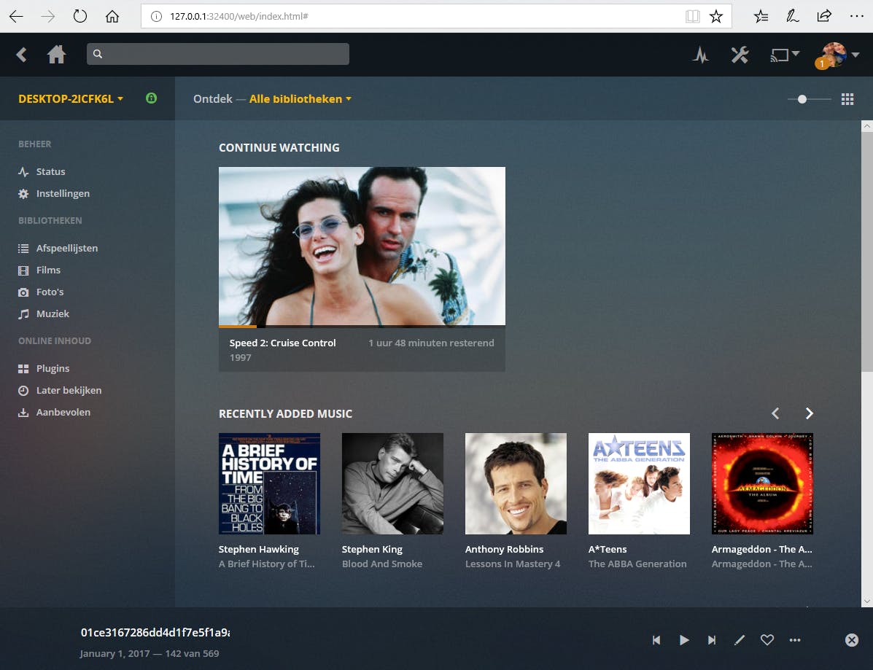
Task: Mark the playing track as favorite
Action: (x=767, y=639)
